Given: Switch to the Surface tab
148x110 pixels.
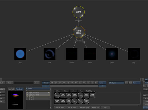Looking at the screenshot, I should click(73, 91).
